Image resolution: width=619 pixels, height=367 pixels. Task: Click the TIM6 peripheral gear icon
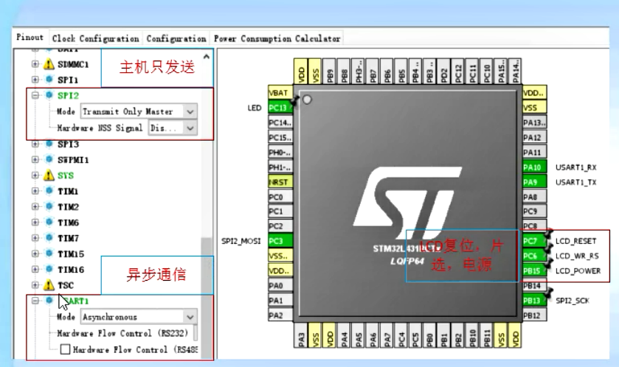click(49, 222)
